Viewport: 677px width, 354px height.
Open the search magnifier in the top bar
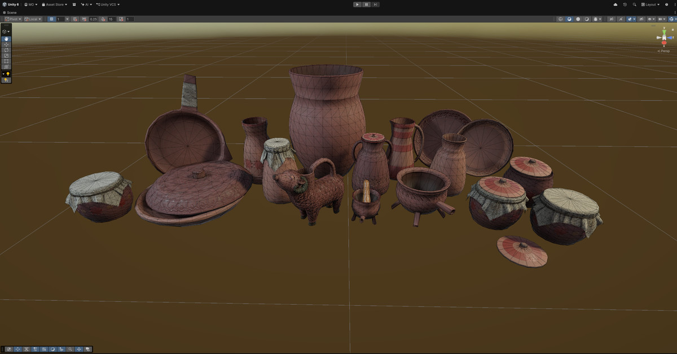635,5
